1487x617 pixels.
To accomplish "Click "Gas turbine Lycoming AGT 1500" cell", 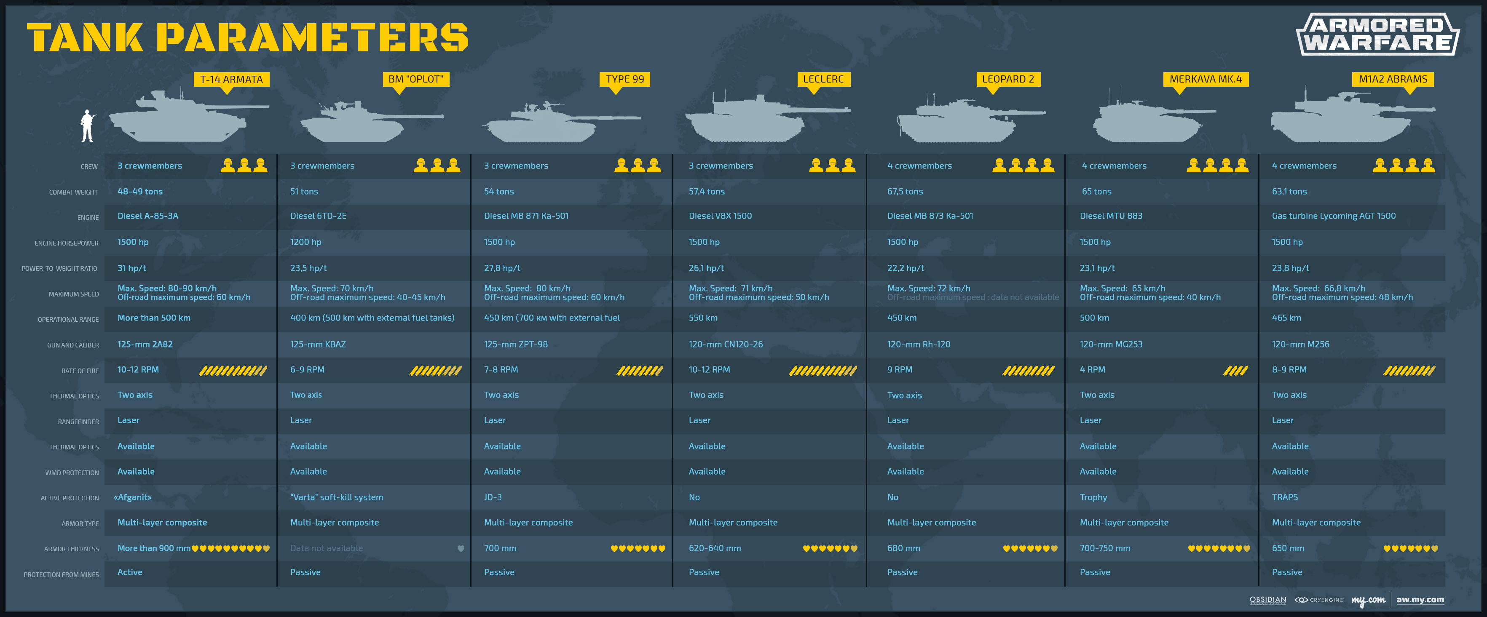I will [1334, 216].
